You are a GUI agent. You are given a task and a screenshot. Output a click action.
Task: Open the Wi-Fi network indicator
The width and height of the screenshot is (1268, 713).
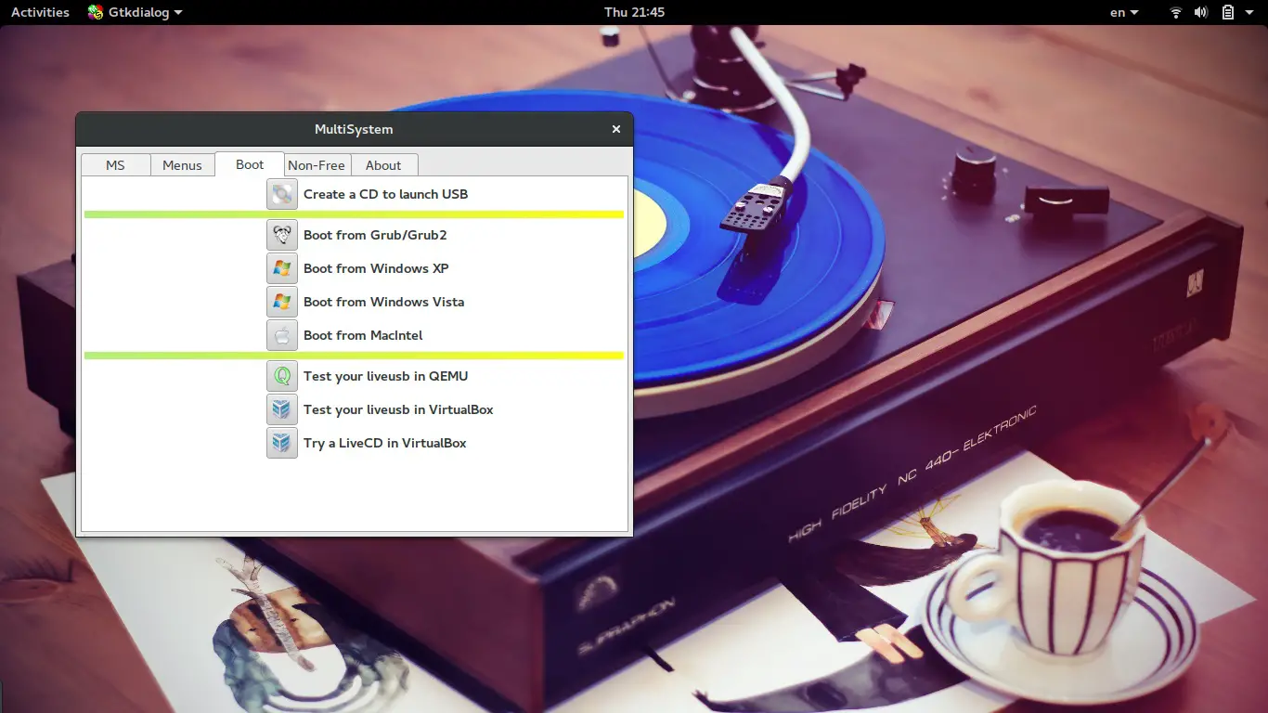[1175, 12]
